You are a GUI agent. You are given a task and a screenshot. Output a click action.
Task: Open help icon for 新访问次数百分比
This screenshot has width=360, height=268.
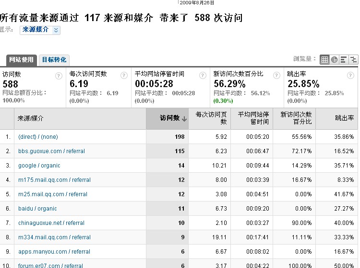point(276,76)
